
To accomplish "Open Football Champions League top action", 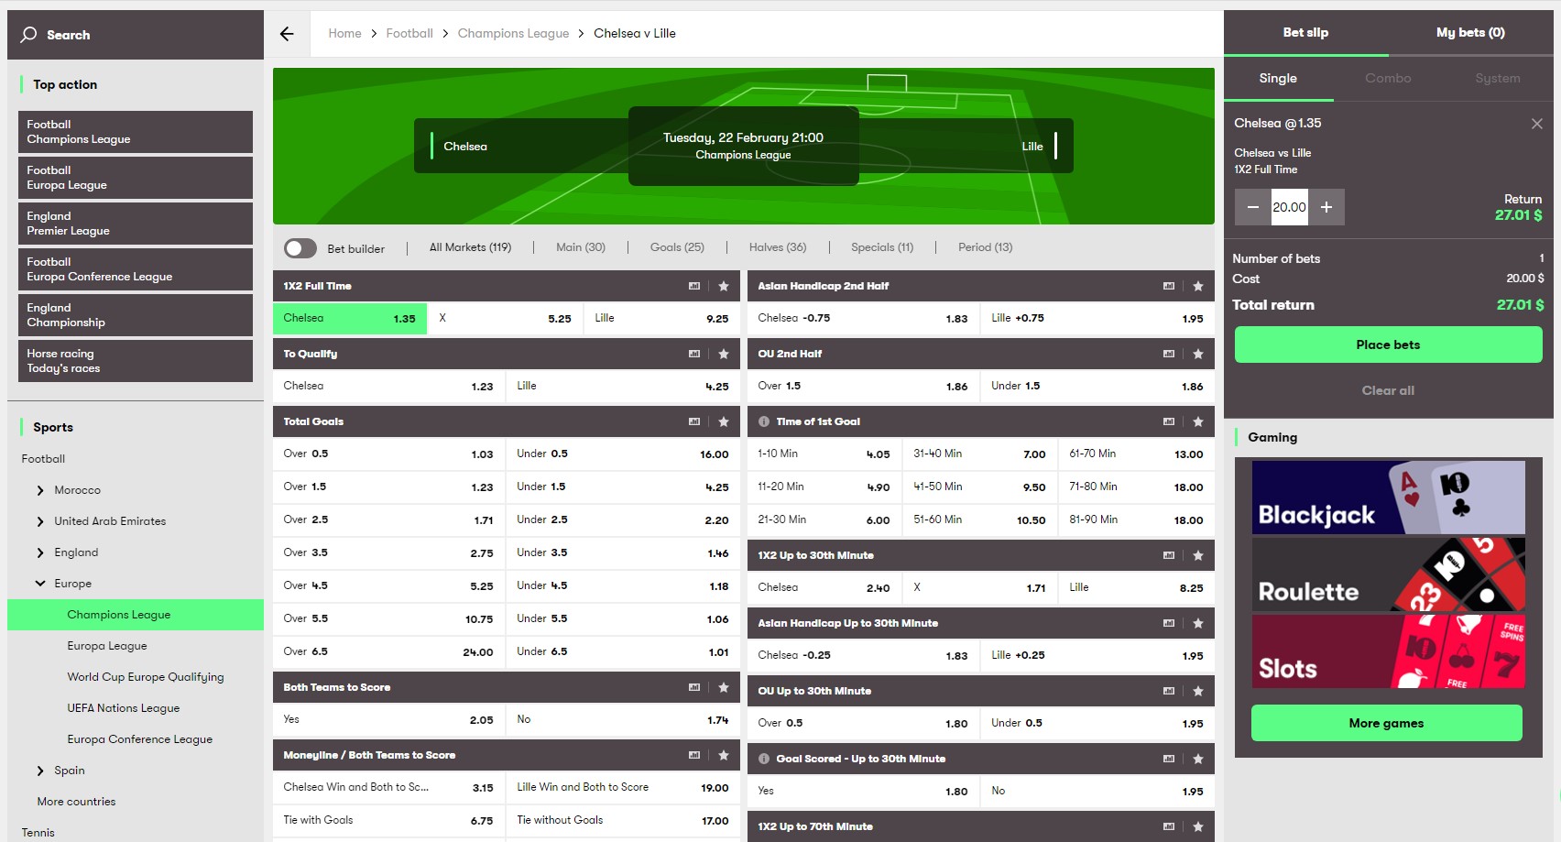I will pyautogui.click(x=136, y=132).
